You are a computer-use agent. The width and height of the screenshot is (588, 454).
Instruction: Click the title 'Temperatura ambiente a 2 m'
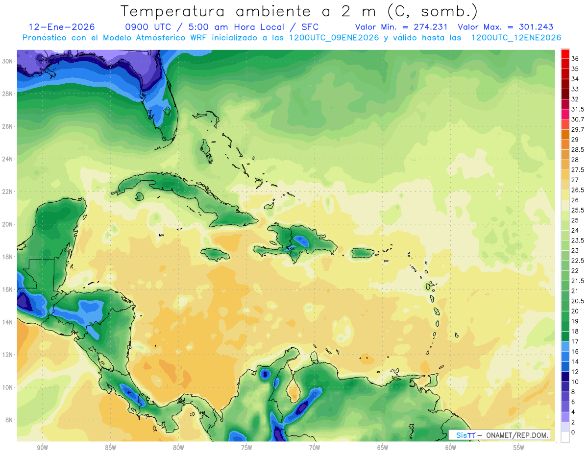(x=250, y=11)
